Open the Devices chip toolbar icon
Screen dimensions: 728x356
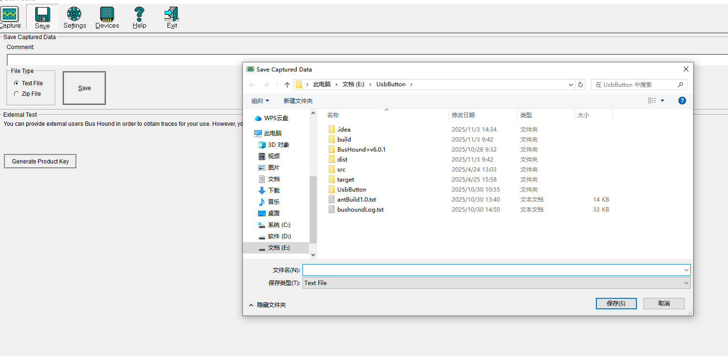click(x=107, y=18)
